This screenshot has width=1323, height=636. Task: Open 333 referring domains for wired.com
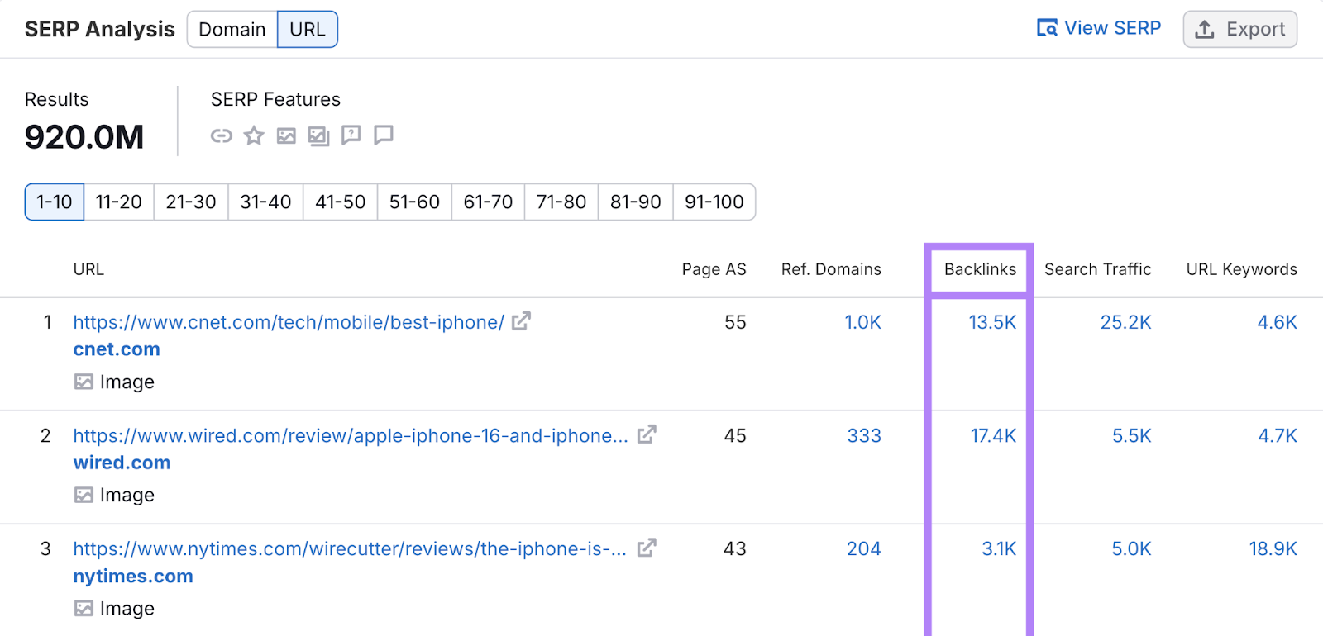[x=864, y=435]
